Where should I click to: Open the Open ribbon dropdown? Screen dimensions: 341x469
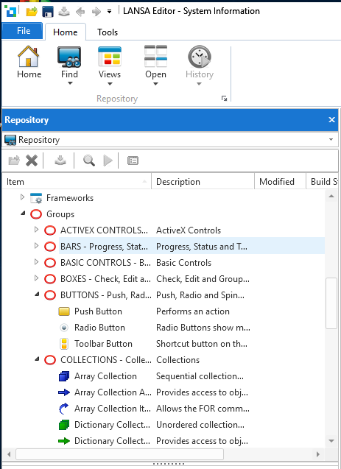[155, 84]
